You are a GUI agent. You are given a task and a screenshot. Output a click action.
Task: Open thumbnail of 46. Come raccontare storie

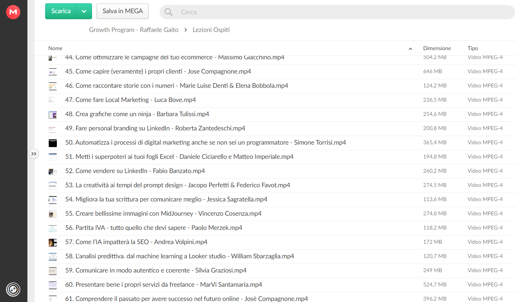(53, 86)
